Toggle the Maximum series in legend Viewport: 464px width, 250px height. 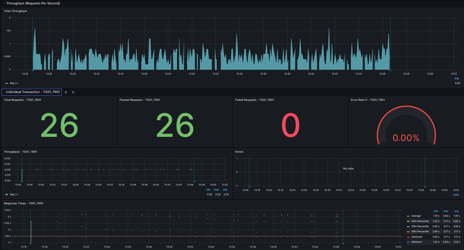click(x=417, y=237)
